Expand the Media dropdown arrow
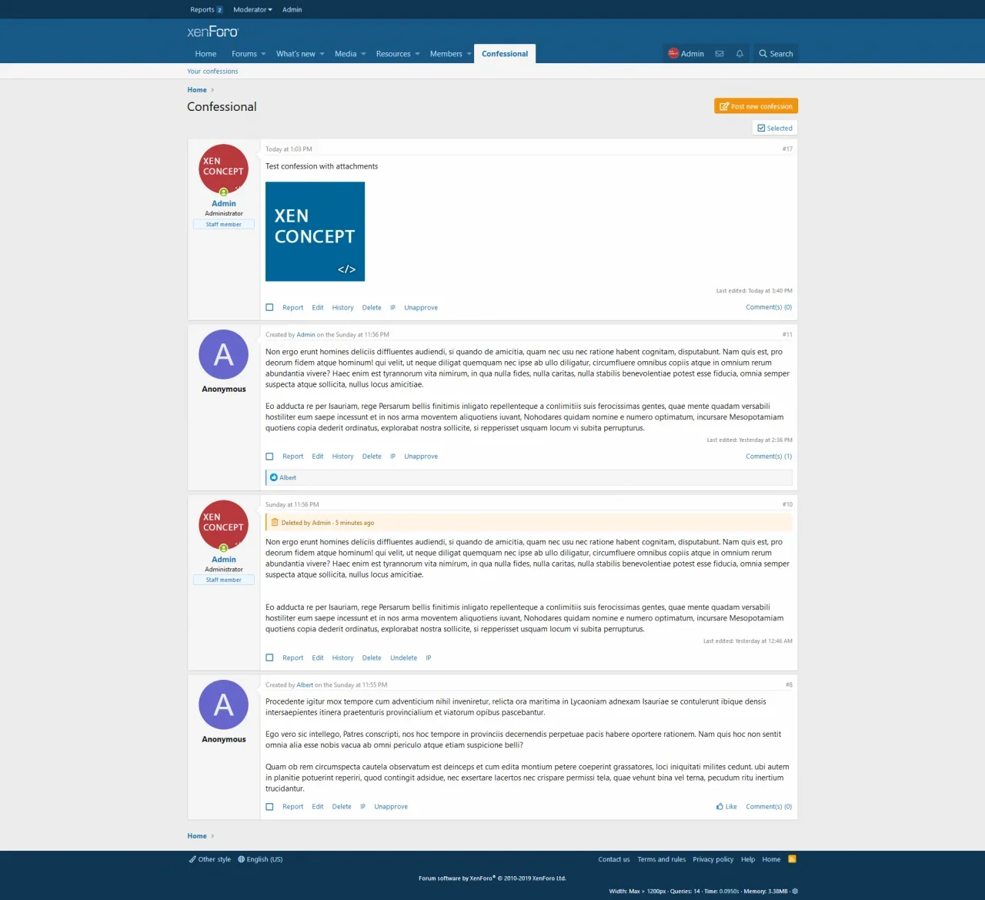 pos(363,54)
